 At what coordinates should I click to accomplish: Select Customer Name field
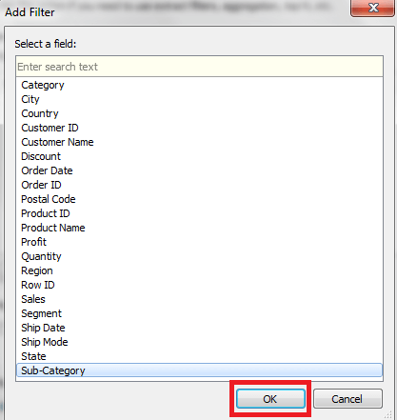point(57,142)
